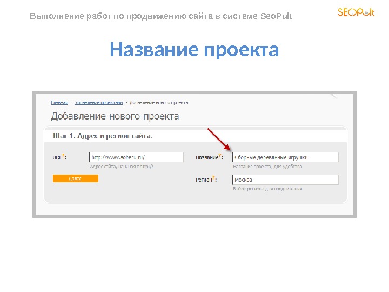Click the SeoPult logo
The height and width of the screenshot is (292, 389).
coord(356,12)
